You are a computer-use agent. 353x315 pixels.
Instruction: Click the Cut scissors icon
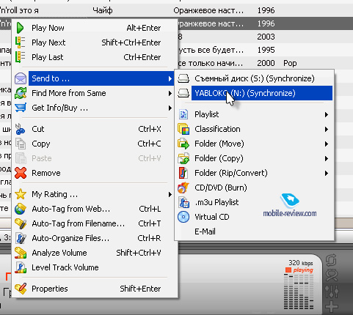(x=20, y=129)
